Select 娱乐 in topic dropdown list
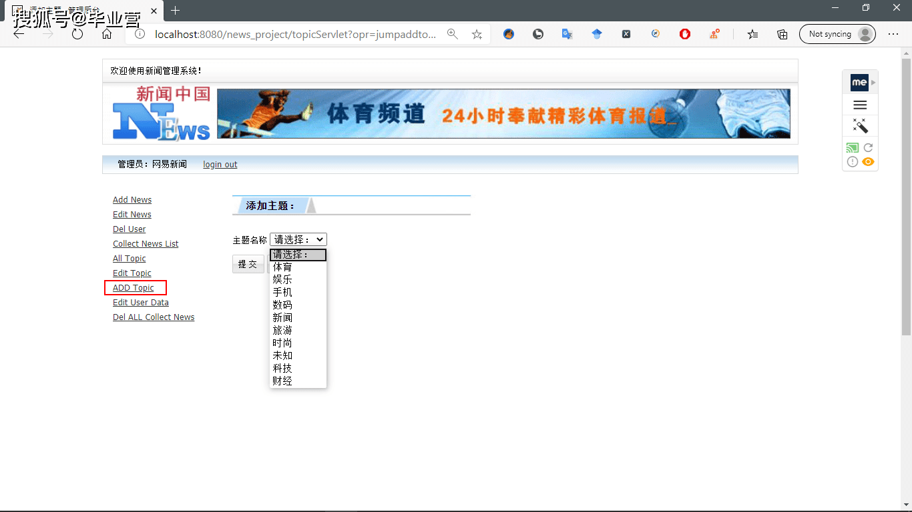 pyautogui.click(x=298, y=279)
